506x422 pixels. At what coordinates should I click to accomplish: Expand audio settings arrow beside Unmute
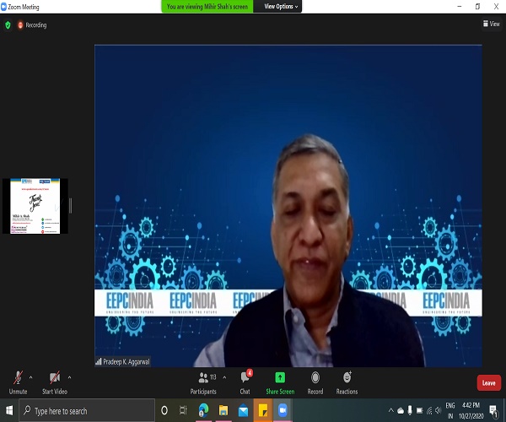pos(30,377)
